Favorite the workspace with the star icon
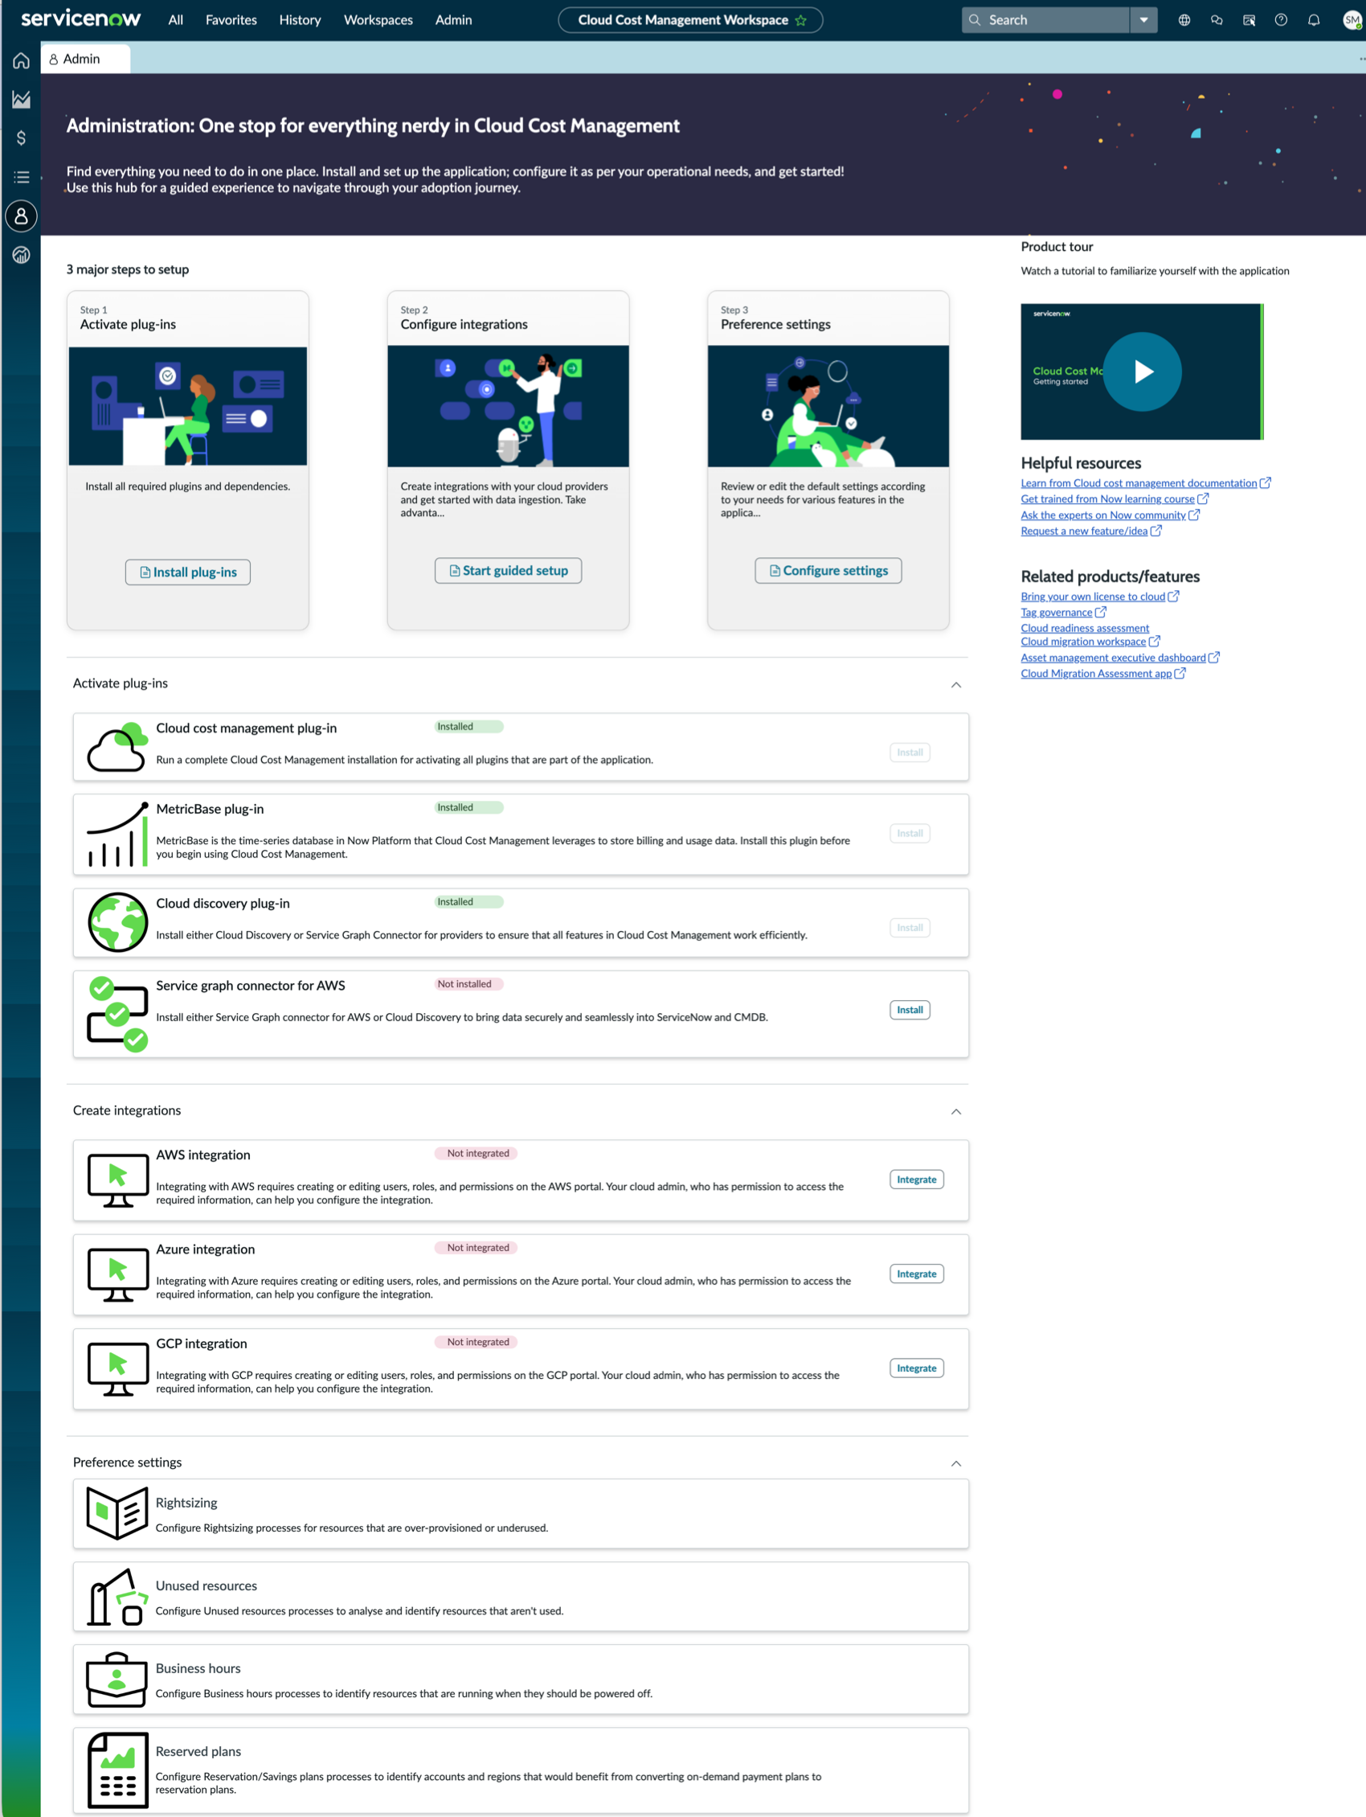 (x=801, y=20)
